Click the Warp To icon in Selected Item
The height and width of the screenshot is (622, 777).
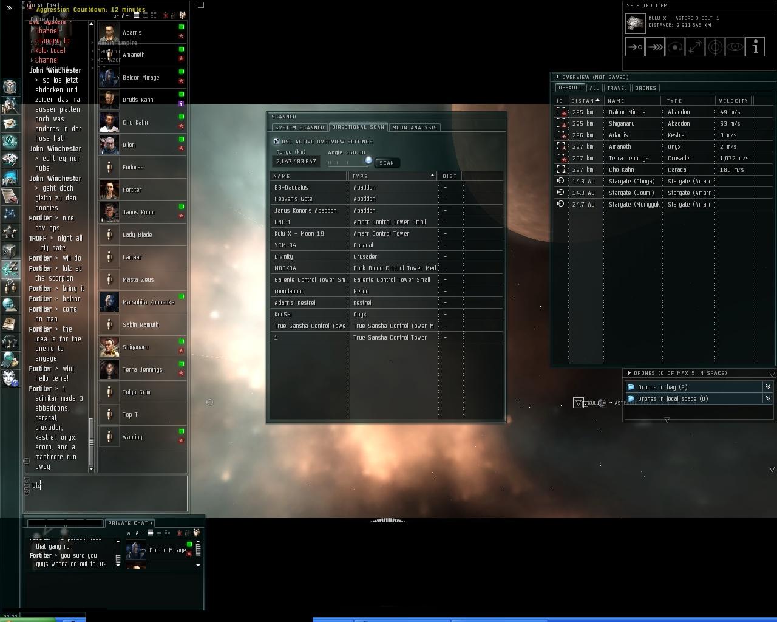[x=655, y=47]
